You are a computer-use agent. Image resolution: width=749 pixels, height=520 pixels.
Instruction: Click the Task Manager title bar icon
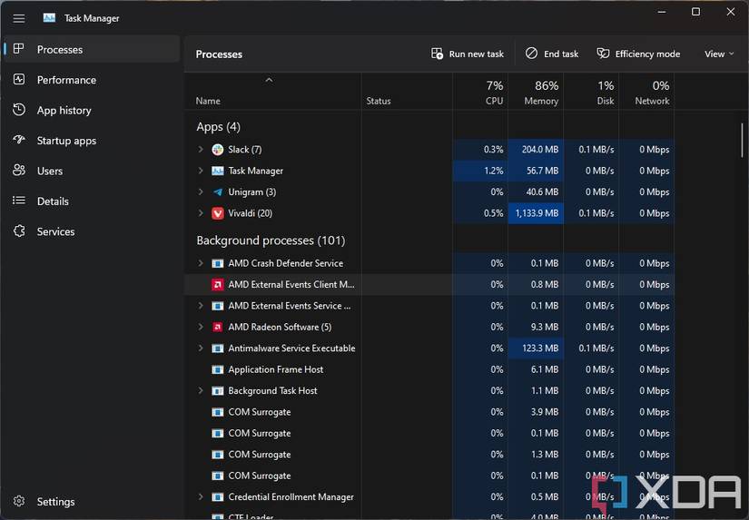(x=49, y=18)
